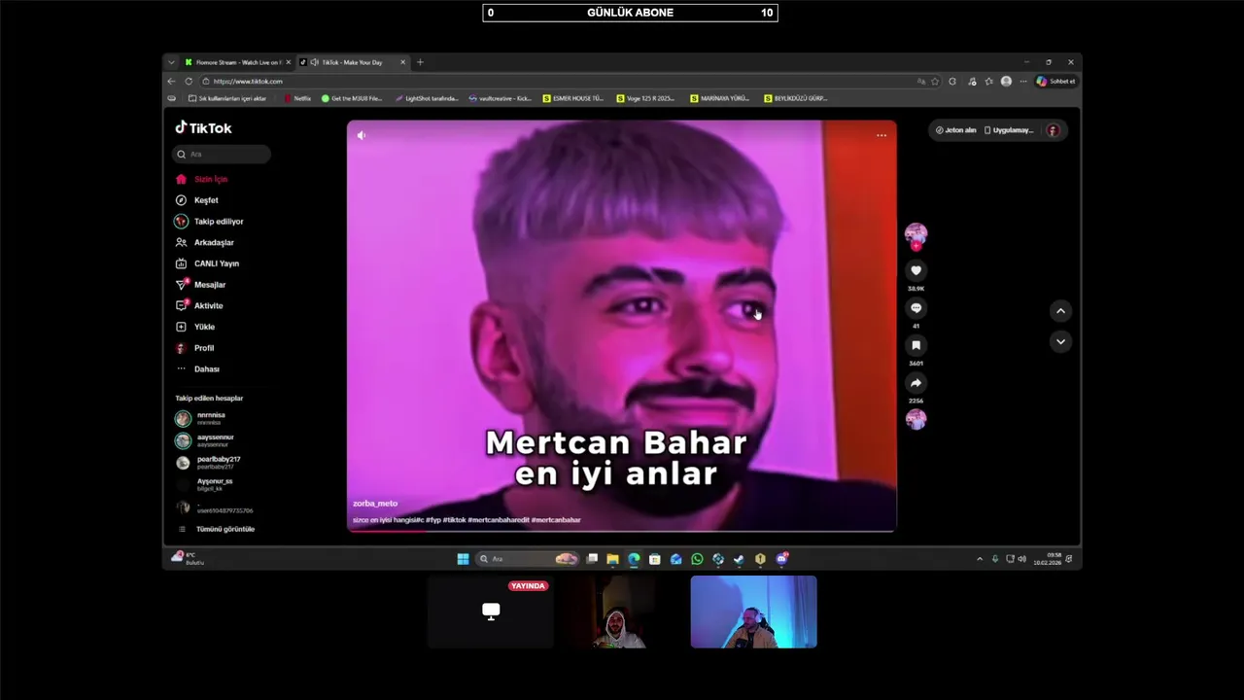This screenshot has height=700, width=1244.
Task: Click the Windows taskbar search box
Action: click(x=528, y=559)
